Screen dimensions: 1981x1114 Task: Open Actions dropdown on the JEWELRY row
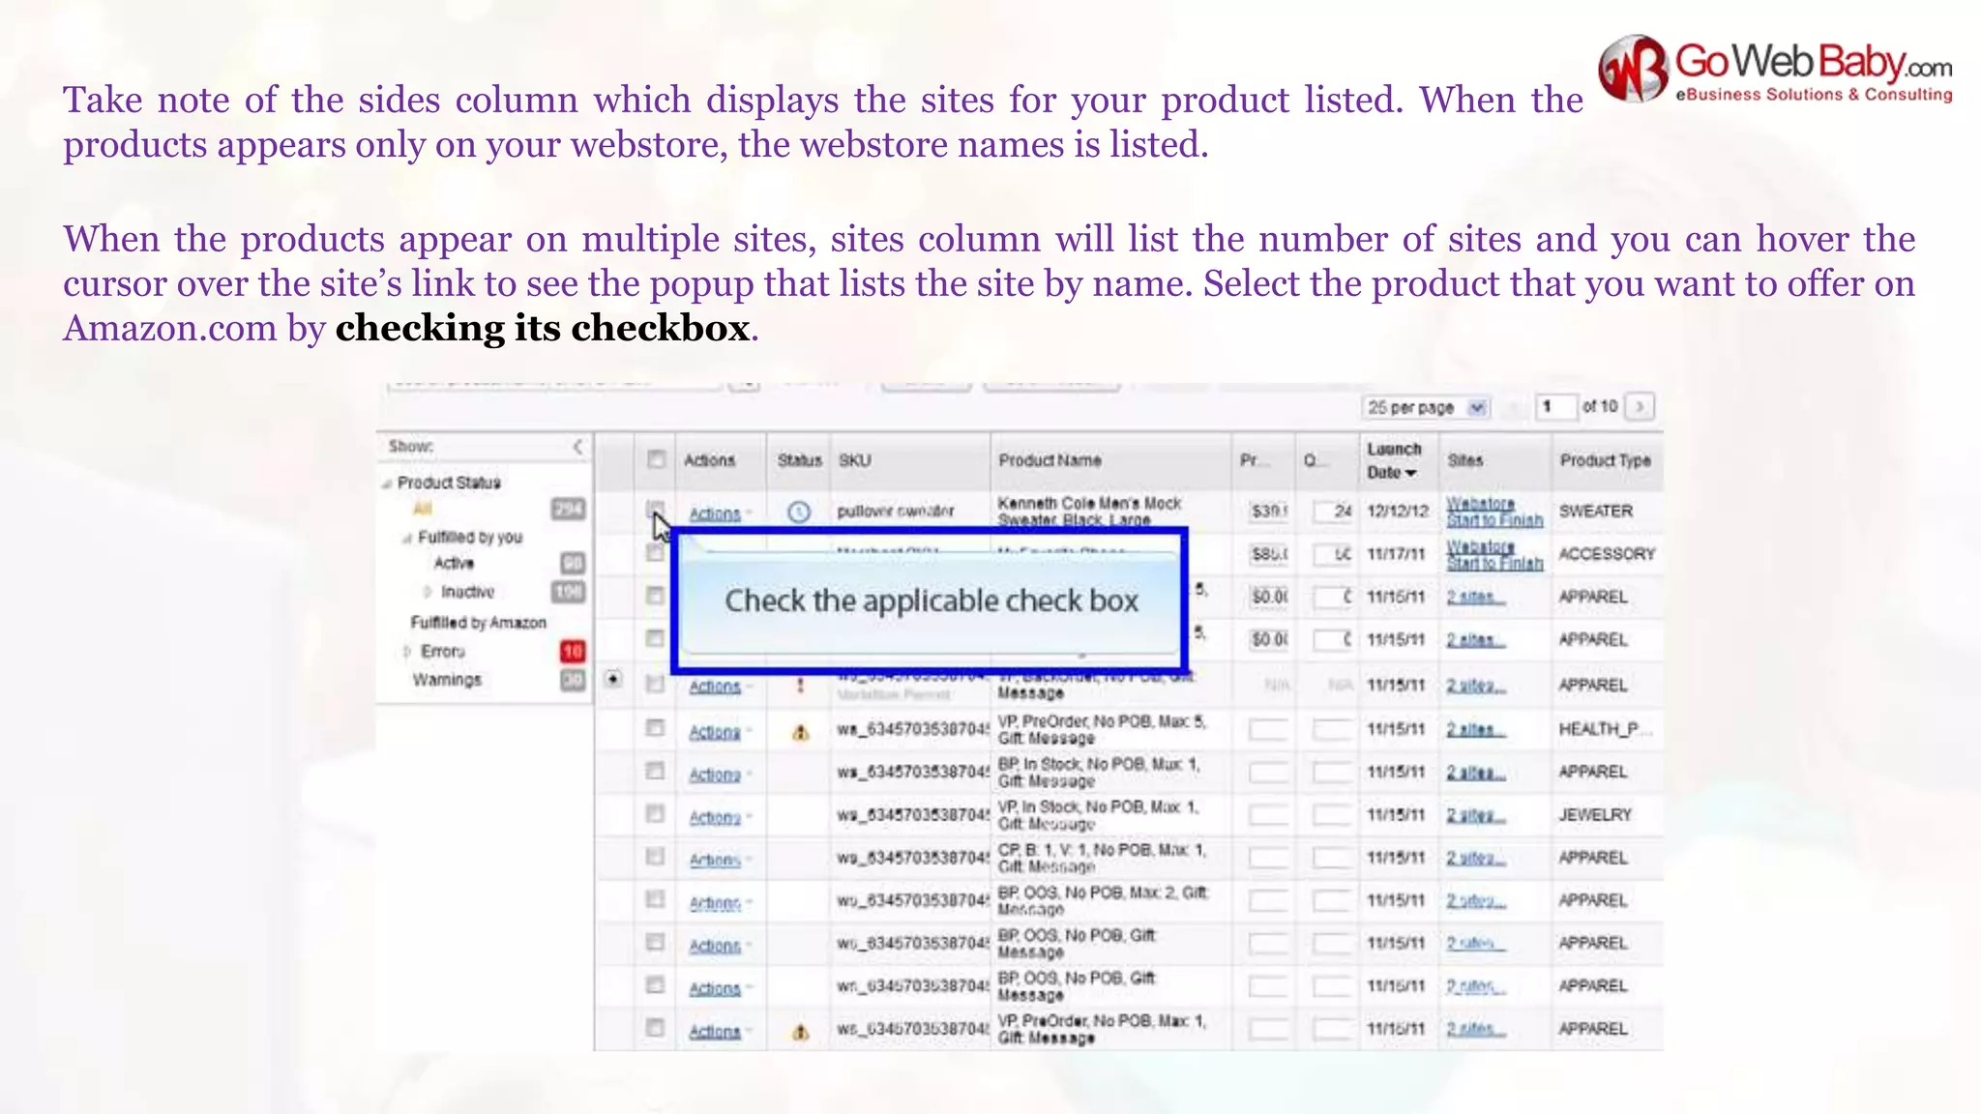point(721,818)
